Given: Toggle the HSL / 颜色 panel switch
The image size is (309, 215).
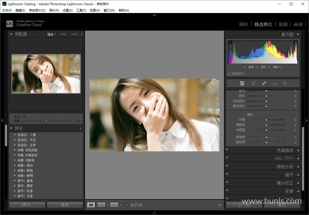Looking at the screenshot, I should 227,158.
